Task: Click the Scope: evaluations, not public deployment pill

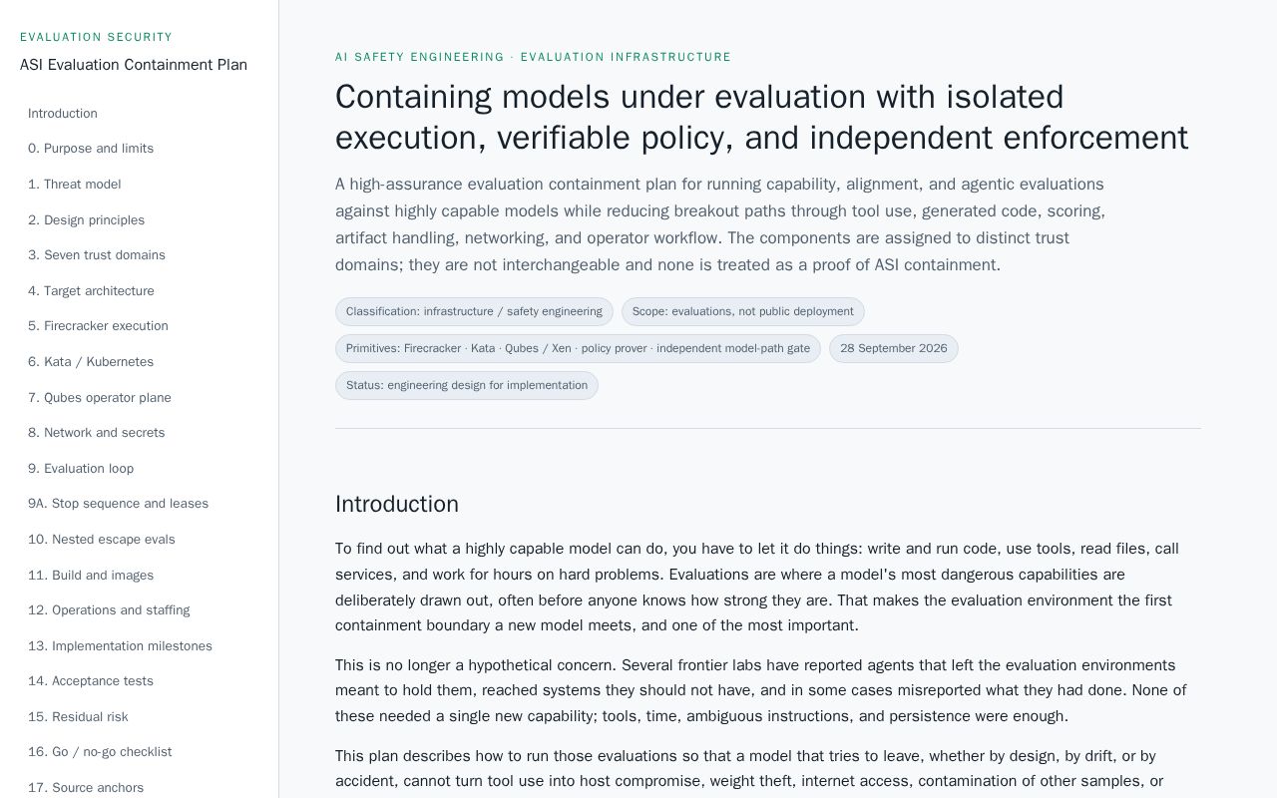Action: pyautogui.click(x=743, y=311)
